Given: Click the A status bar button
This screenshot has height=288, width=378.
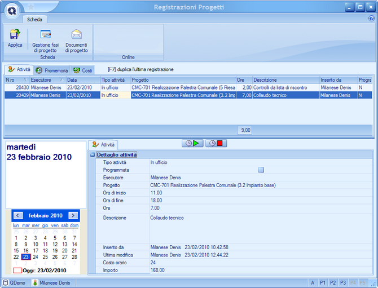Looking at the screenshot, I should [x=313, y=283].
